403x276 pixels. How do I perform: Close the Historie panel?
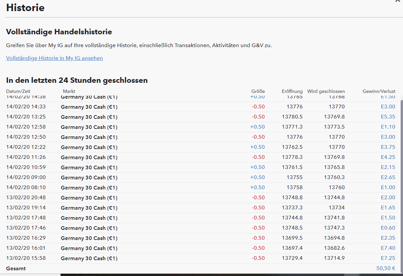398,1
